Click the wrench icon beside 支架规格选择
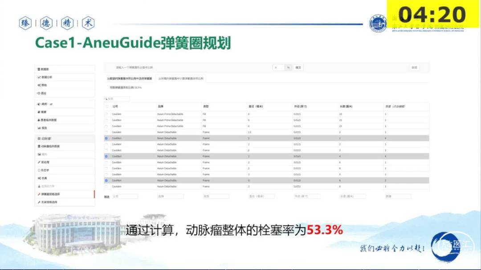The width and height of the screenshot is (481, 270). [39, 202]
